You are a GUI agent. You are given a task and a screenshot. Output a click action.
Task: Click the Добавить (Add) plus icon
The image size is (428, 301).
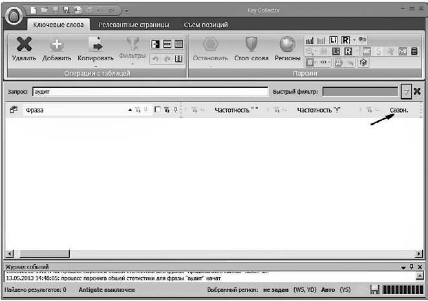[x=57, y=45]
